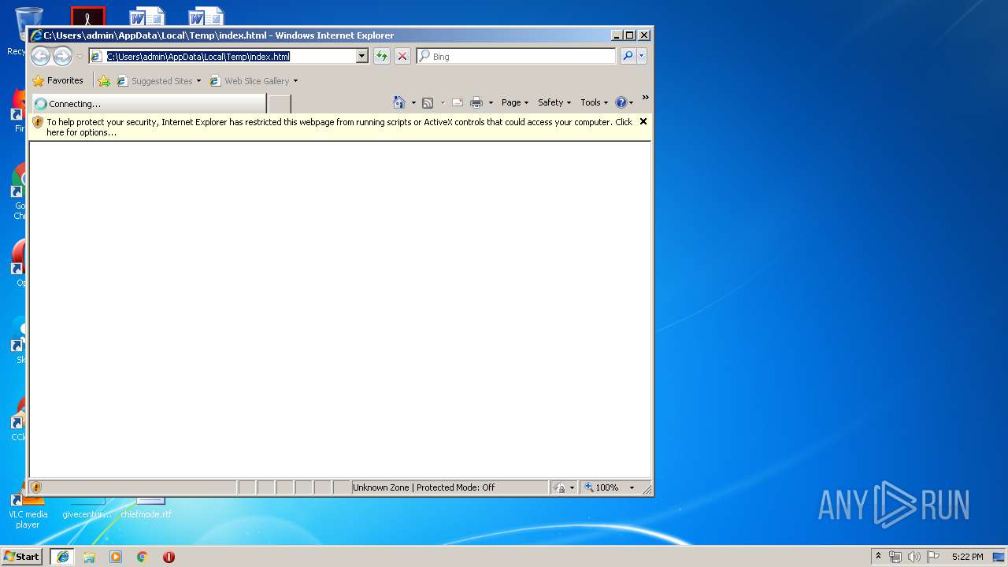This screenshot has width=1008, height=567.
Task: Expand Web Slice Gallery dropdown arrow
Action: click(x=295, y=81)
